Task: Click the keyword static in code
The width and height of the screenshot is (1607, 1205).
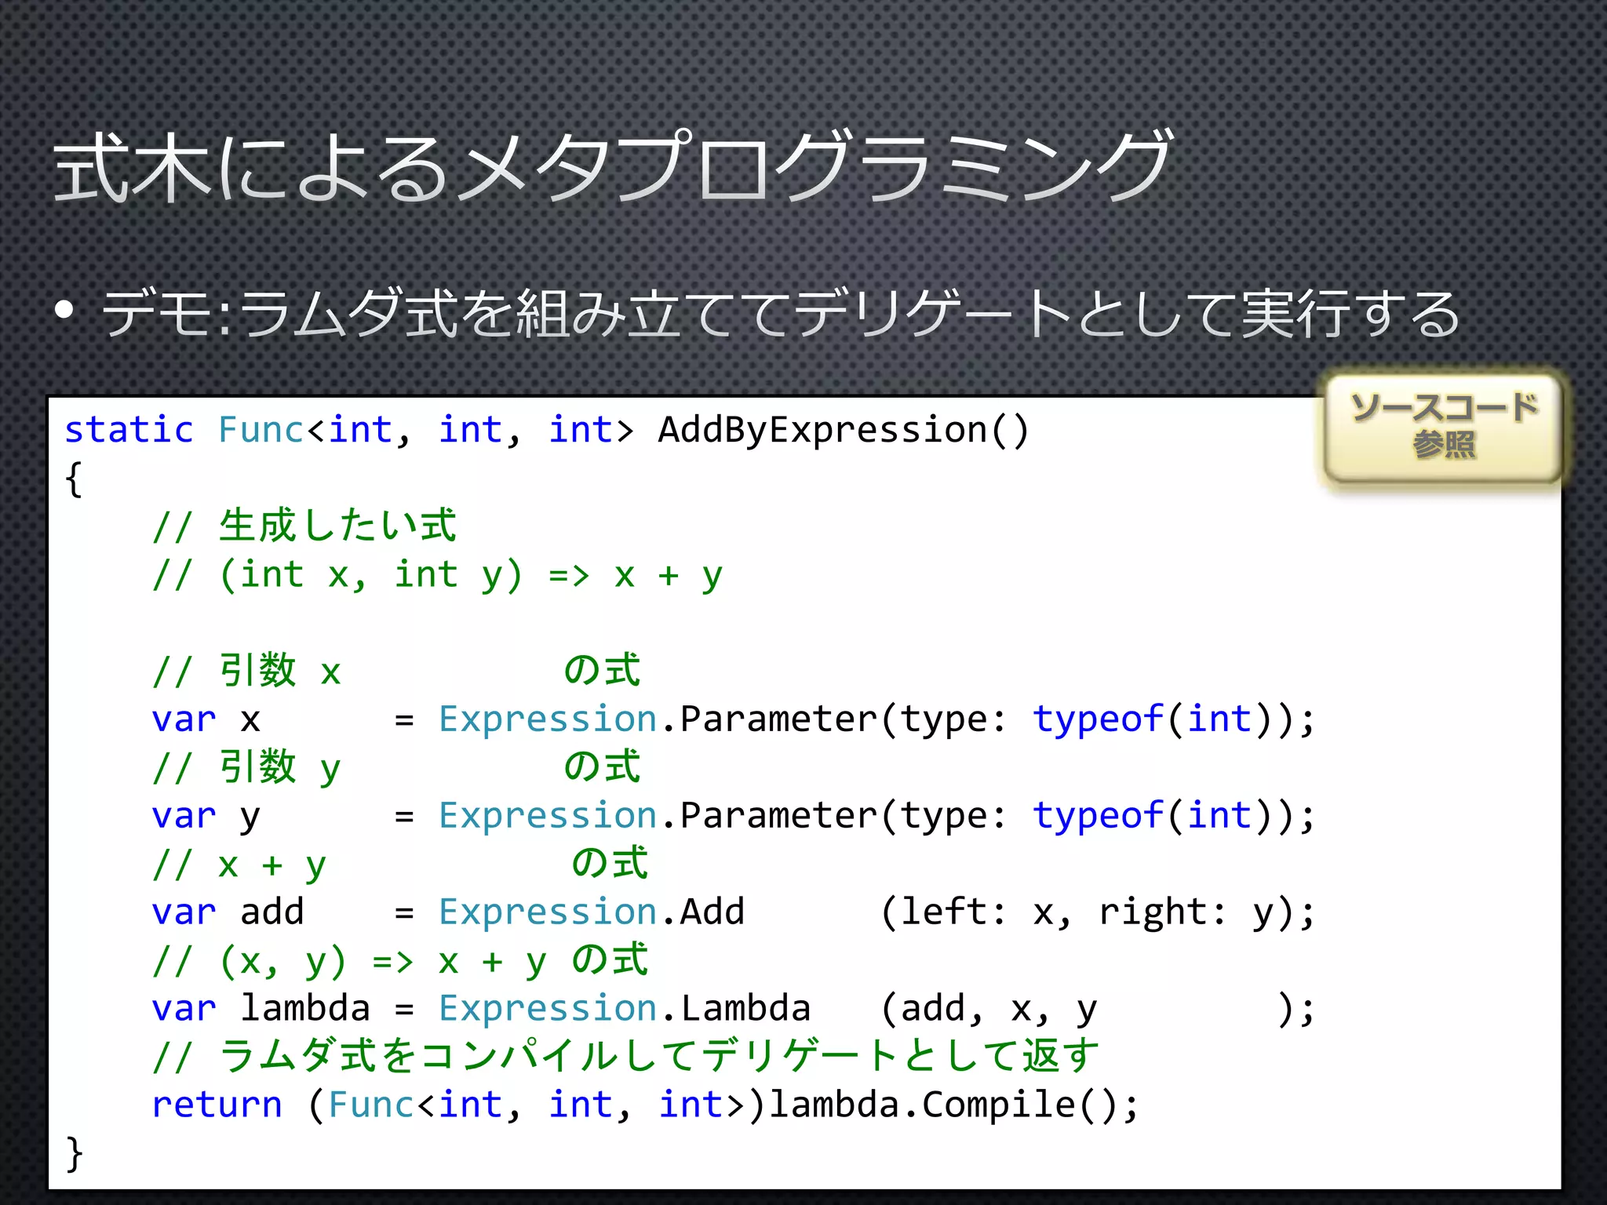Action: [x=129, y=430]
